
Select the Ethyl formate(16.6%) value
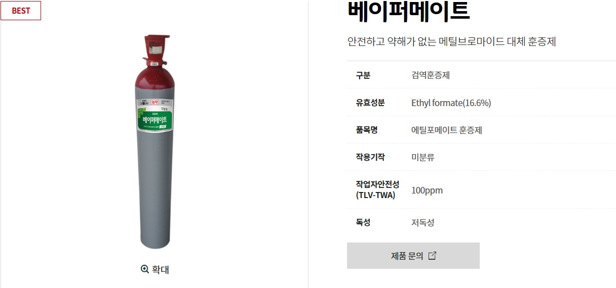point(451,103)
